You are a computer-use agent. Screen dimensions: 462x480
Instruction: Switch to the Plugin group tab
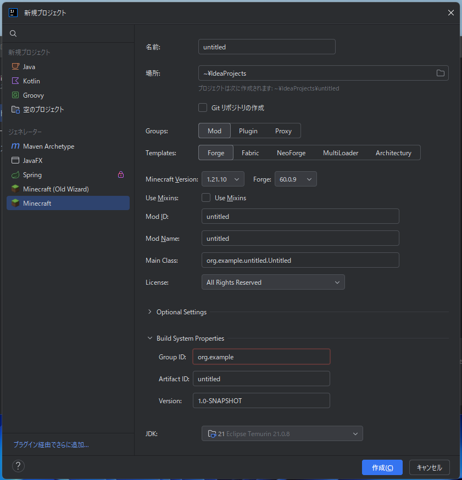[248, 131]
